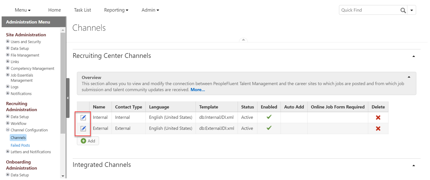The width and height of the screenshot is (430, 180).
Task: Click the Enabled column header
Action: click(269, 107)
